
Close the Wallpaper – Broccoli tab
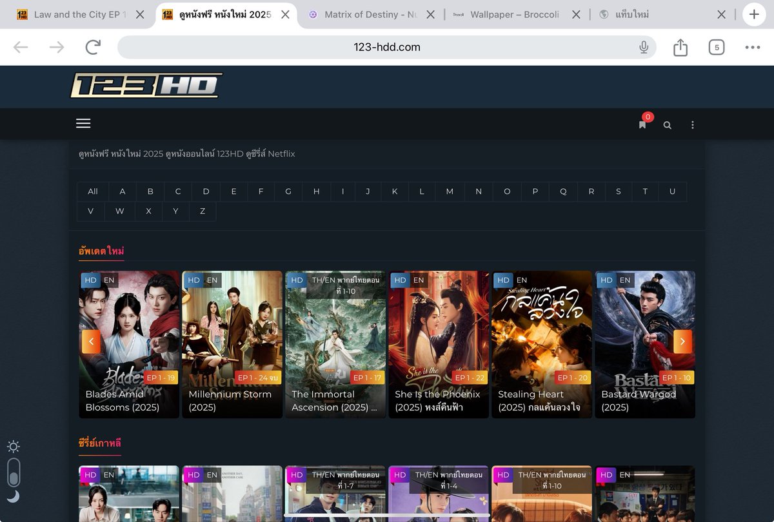click(x=576, y=14)
